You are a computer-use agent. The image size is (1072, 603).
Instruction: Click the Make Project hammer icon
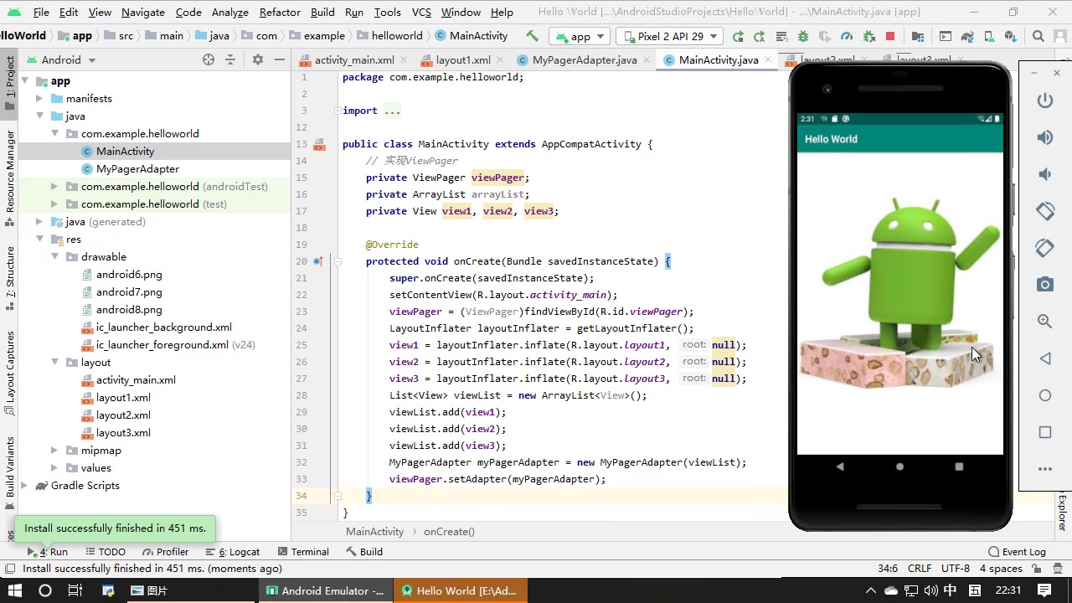point(532,36)
